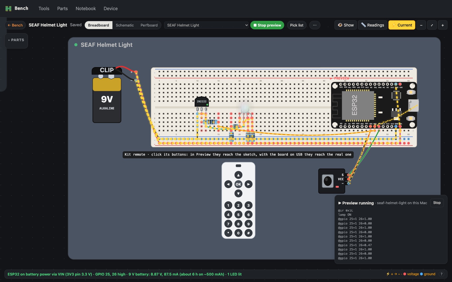Click the Bench logo icon

pos(8,8)
